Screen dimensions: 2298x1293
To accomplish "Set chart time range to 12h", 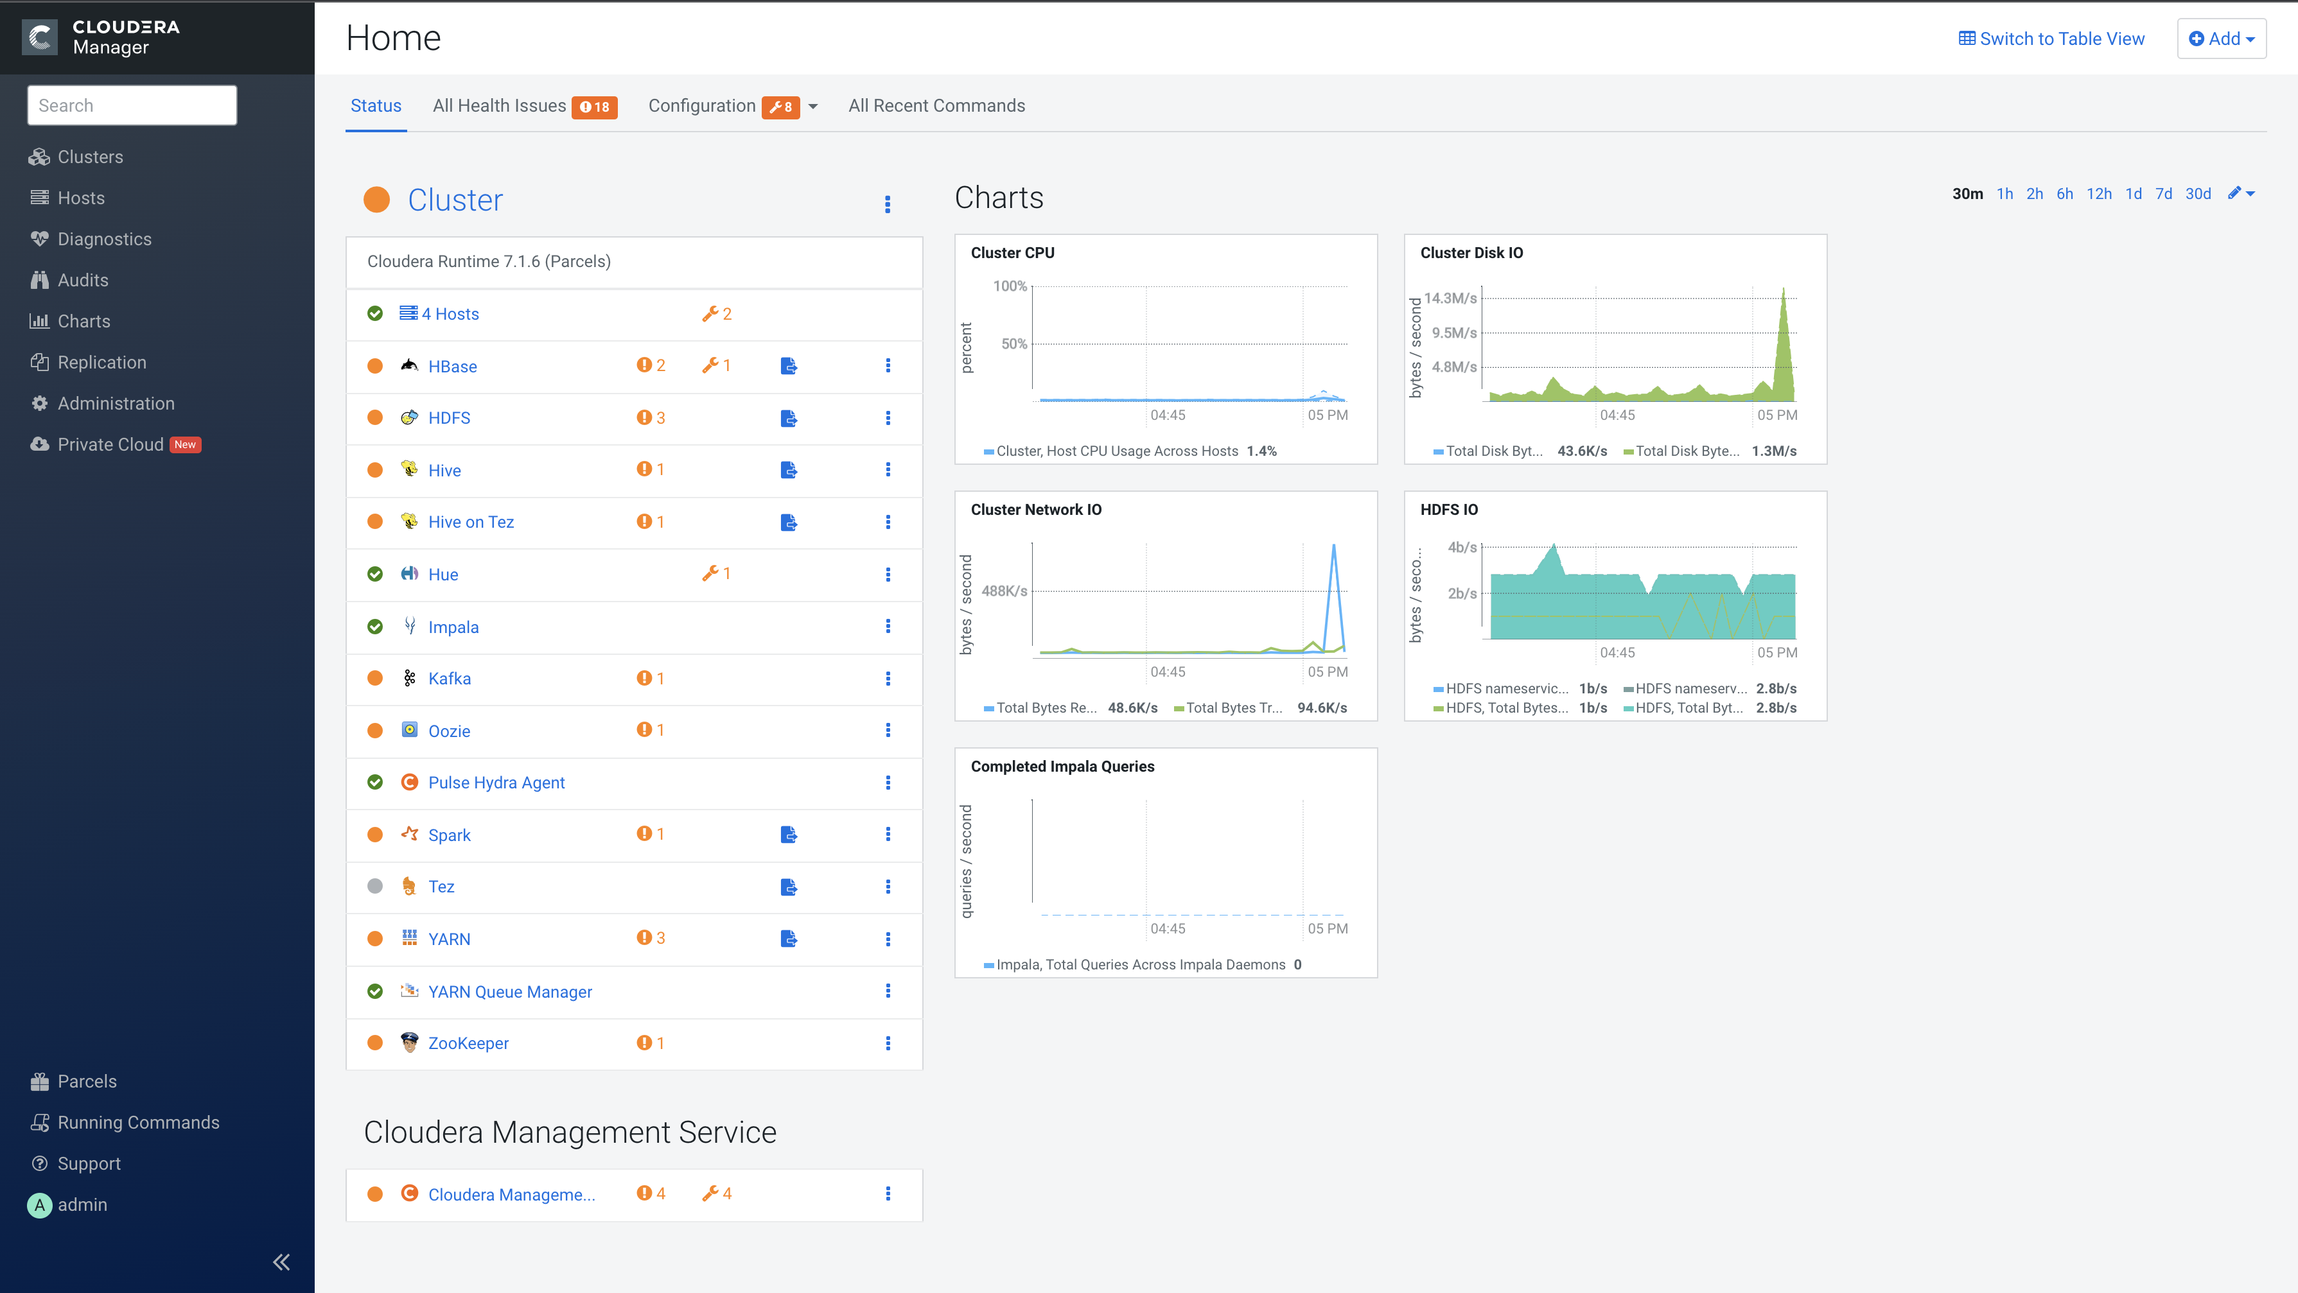I will [2099, 193].
